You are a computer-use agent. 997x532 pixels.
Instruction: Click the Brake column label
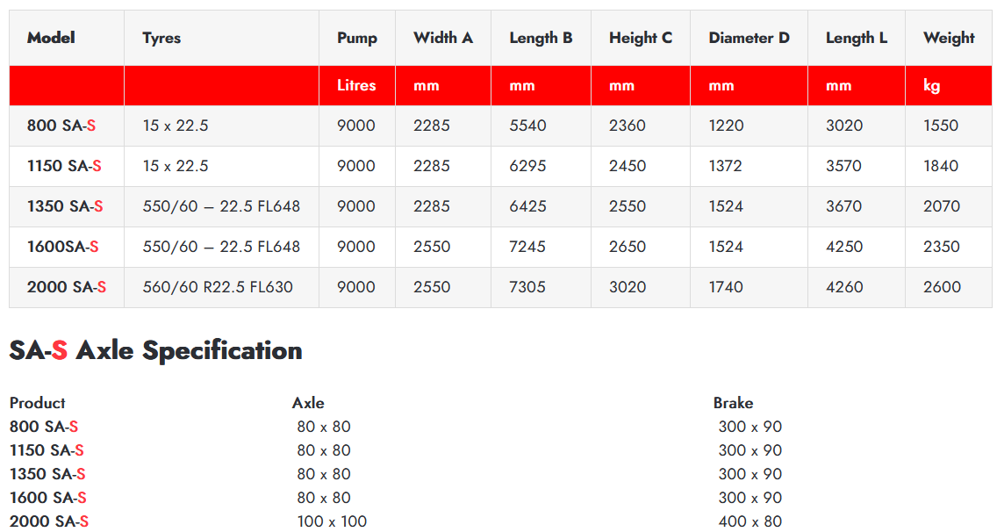tap(733, 403)
